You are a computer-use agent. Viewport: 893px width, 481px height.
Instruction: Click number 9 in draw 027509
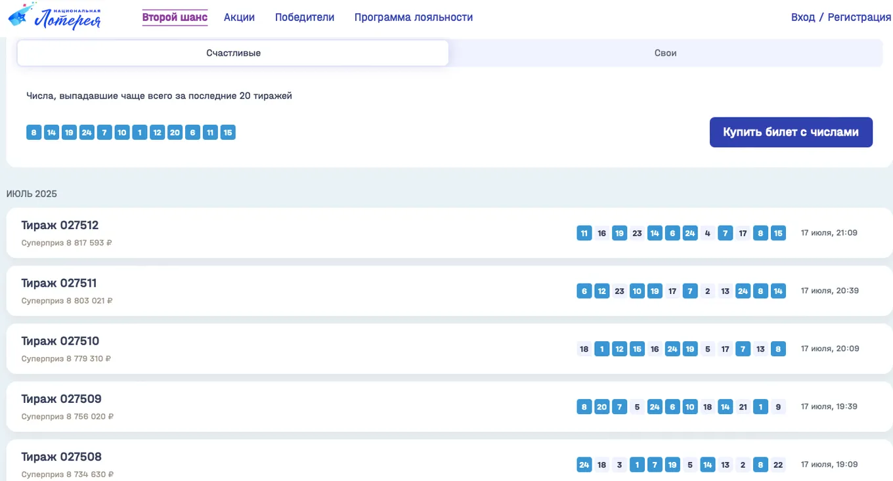pos(778,407)
